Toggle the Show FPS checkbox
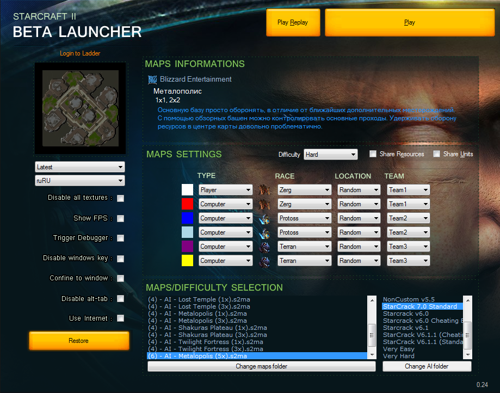The width and height of the screenshot is (500, 393). [121, 218]
